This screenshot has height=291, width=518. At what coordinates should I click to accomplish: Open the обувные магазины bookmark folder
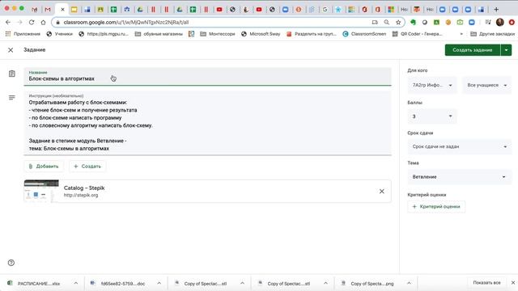click(x=159, y=34)
